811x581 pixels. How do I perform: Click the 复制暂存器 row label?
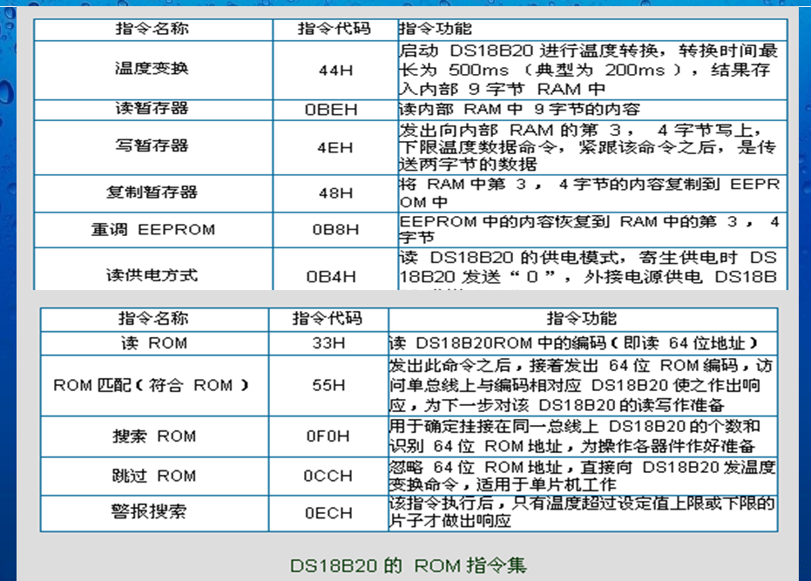tap(152, 193)
